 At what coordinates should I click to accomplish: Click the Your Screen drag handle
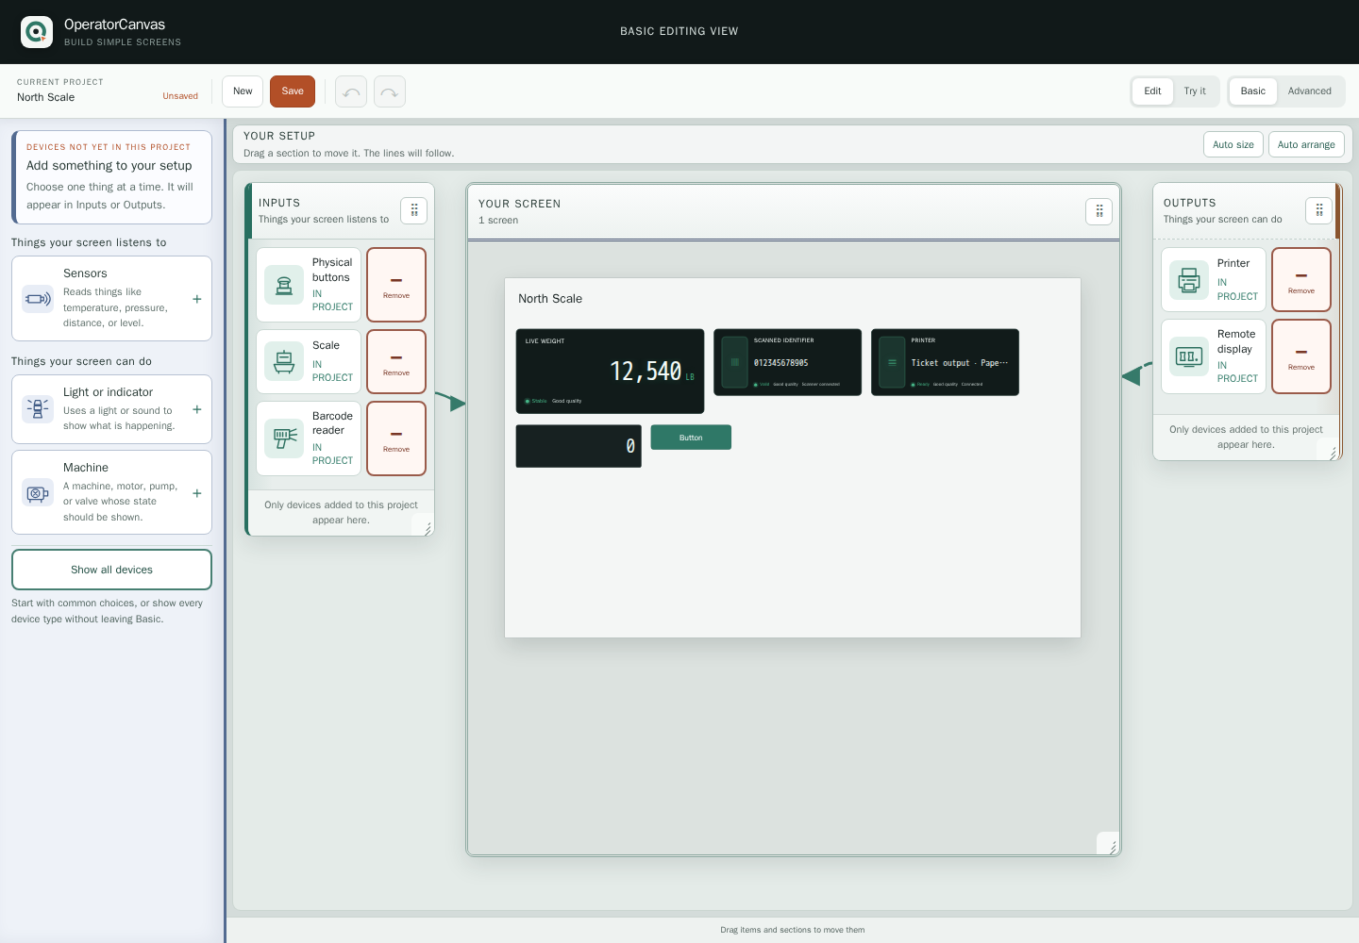coord(1099,211)
